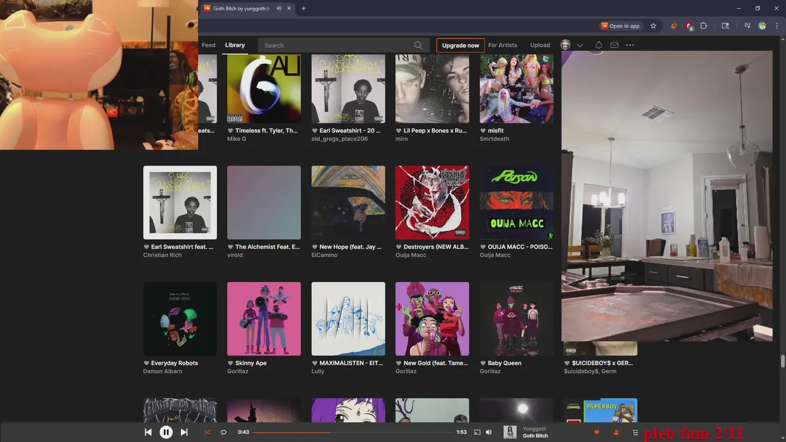Open the three-dot more menu in the header
Viewport: 786px width, 442px height.
630,45
